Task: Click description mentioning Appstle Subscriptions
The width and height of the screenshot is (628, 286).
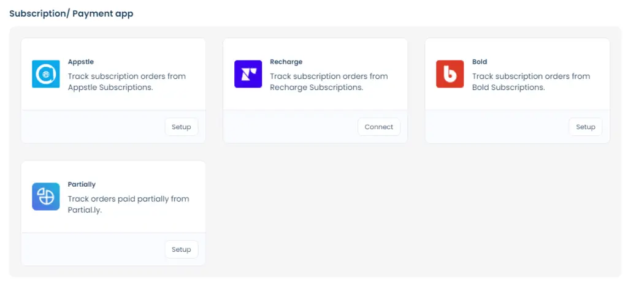Action: [126, 82]
